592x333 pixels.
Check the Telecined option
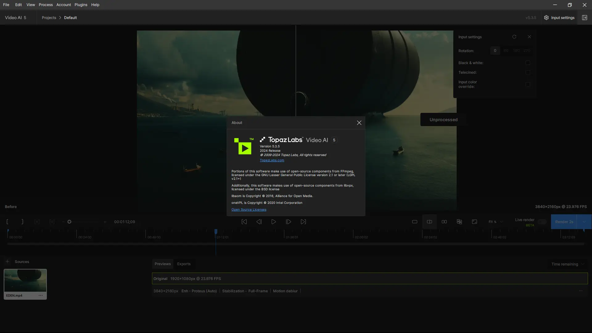point(528,72)
